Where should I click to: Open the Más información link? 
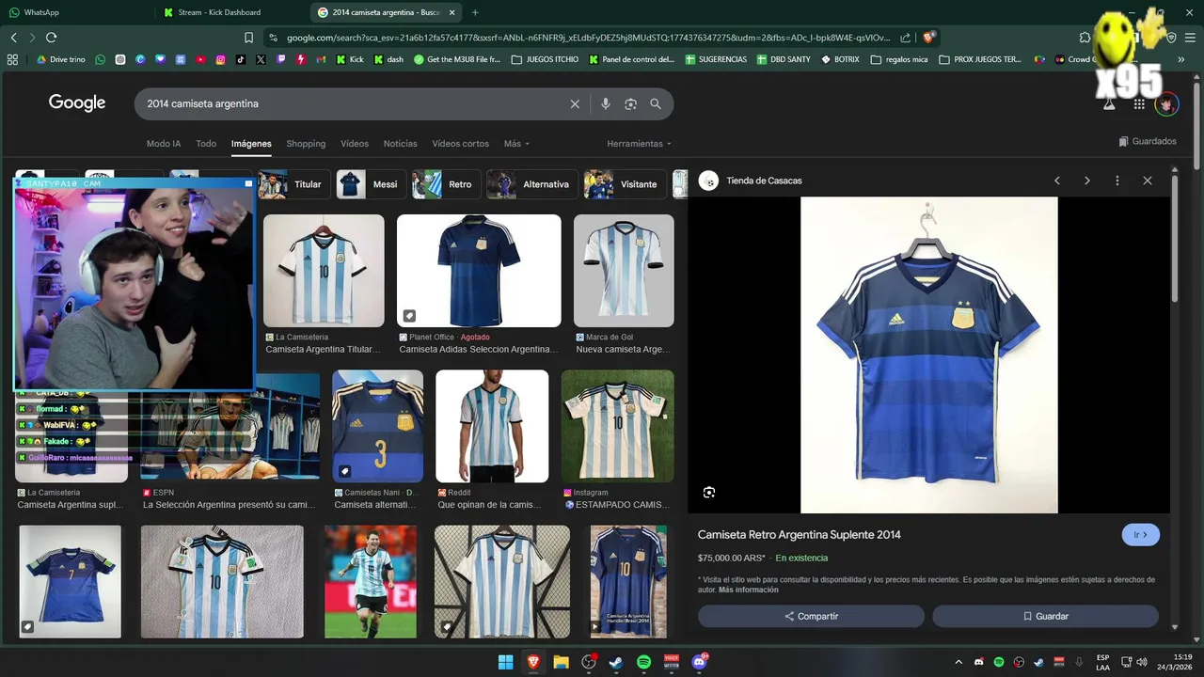[x=748, y=590]
